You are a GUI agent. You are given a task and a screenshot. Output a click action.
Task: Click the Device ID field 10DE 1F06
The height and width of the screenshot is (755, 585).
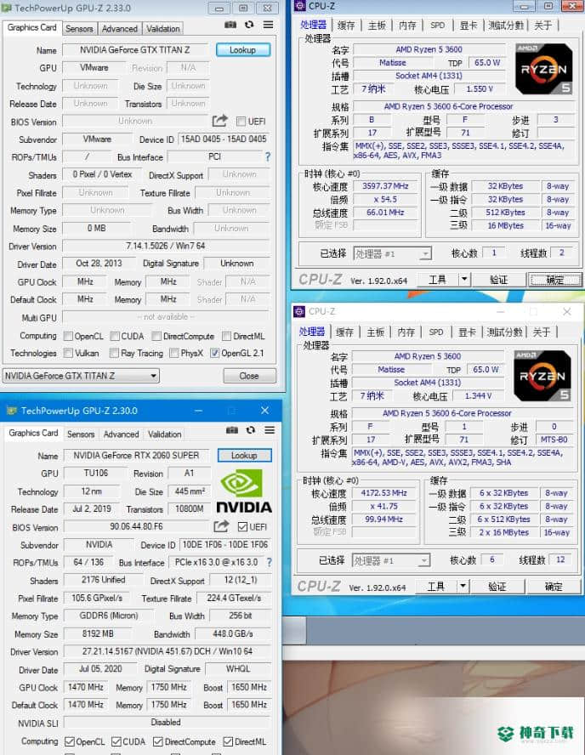coord(224,544)
